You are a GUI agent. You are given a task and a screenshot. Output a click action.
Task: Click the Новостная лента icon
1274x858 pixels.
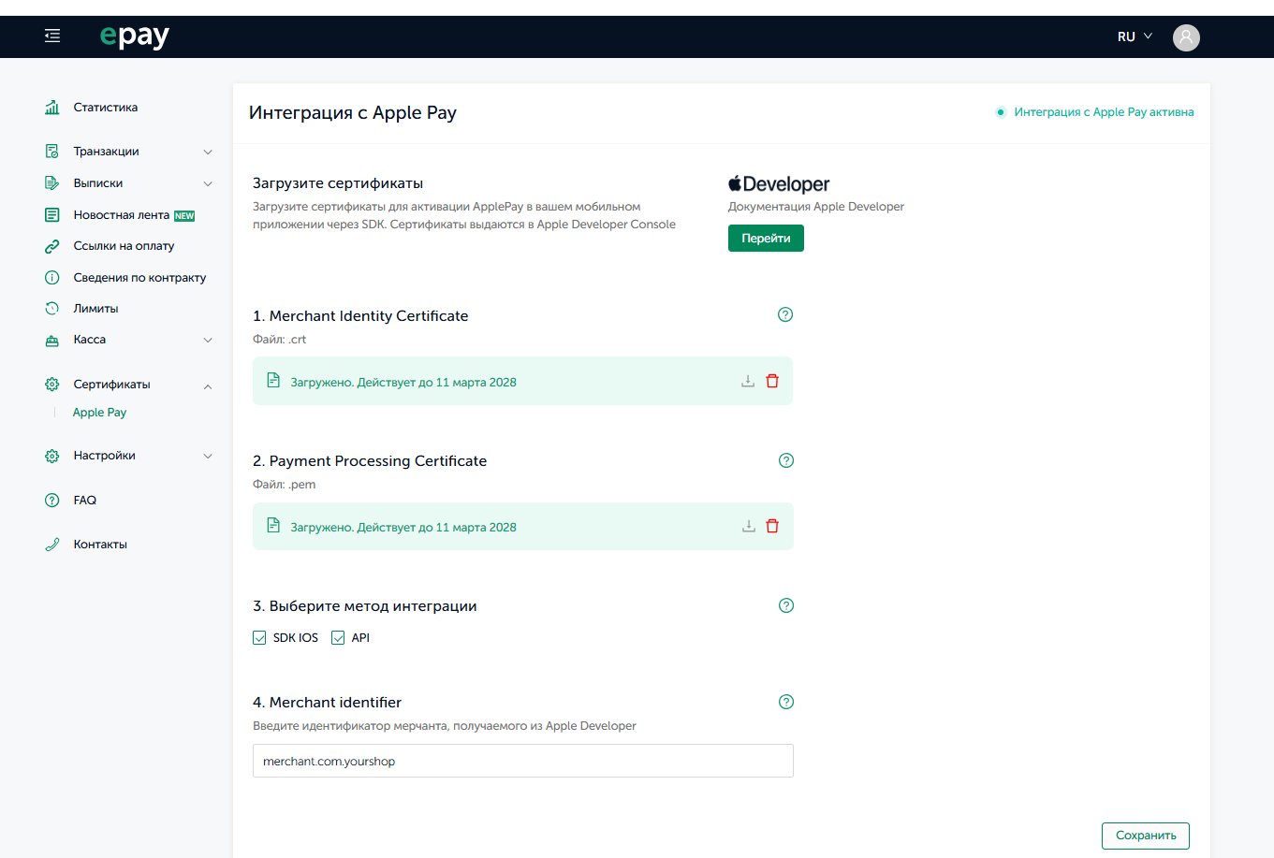point(52,215)
